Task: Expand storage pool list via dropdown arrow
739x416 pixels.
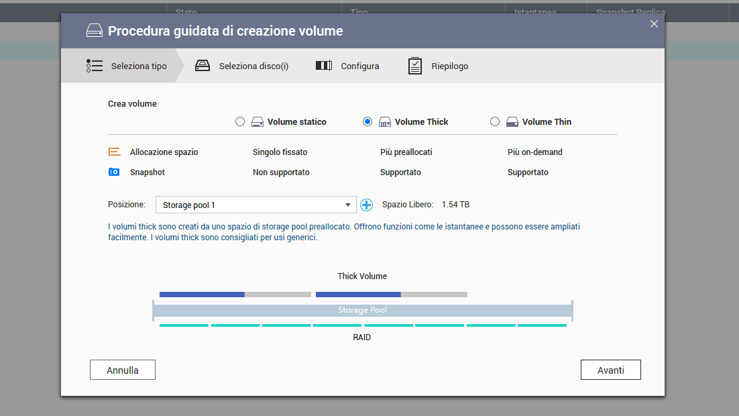Action: click(x=347, y=205)
